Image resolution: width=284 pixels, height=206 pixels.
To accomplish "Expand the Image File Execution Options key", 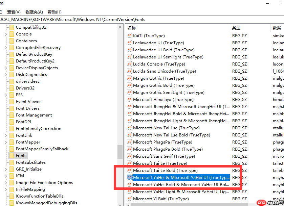I will (x=6, y=183).
